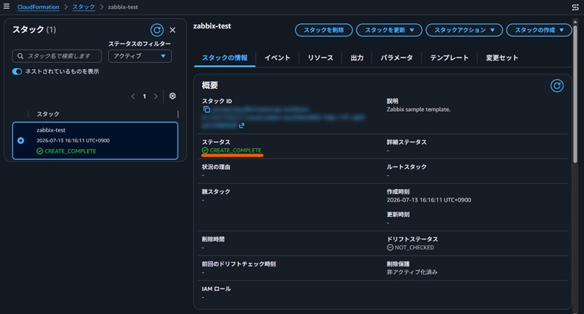Switch to リソース tab
Screen dimensions: 584x314
tap(320, 58)
